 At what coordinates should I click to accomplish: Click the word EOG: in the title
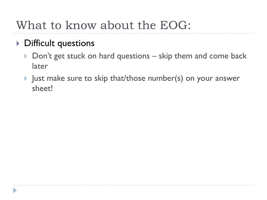[175, 25]
